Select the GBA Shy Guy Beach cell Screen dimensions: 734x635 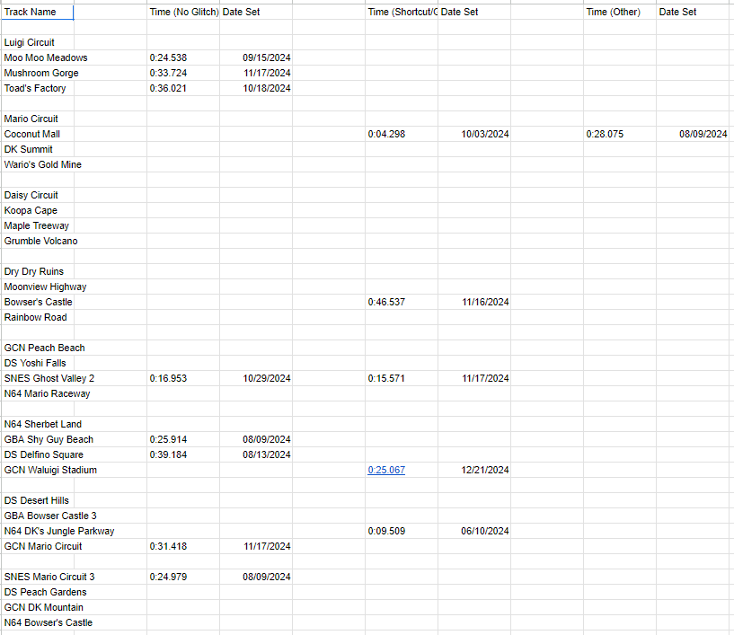(x=38, y=439)
